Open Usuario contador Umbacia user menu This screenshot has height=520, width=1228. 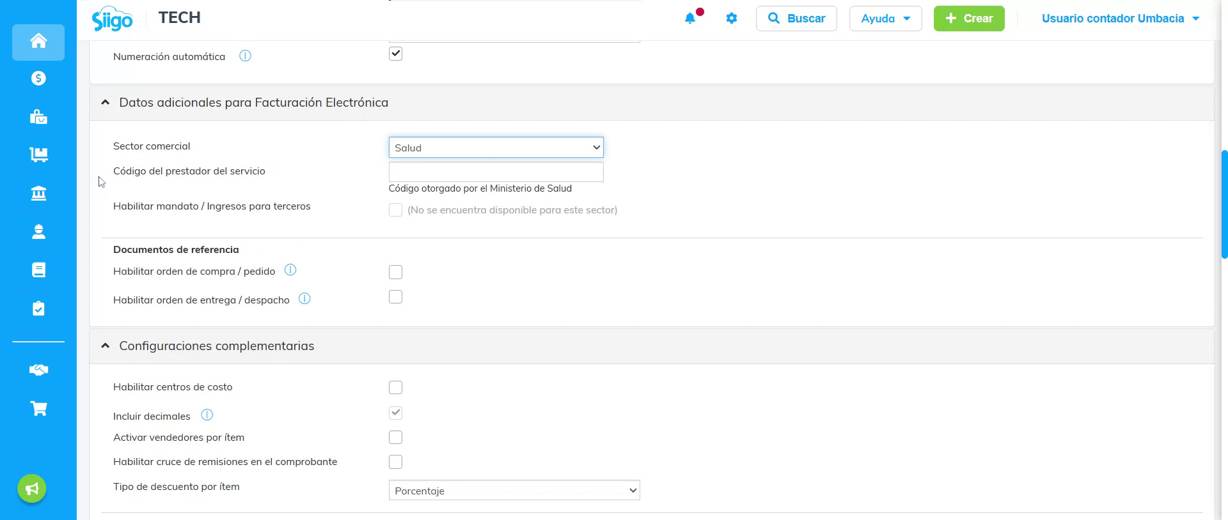pyautogui.click(x=1121, y=19)
